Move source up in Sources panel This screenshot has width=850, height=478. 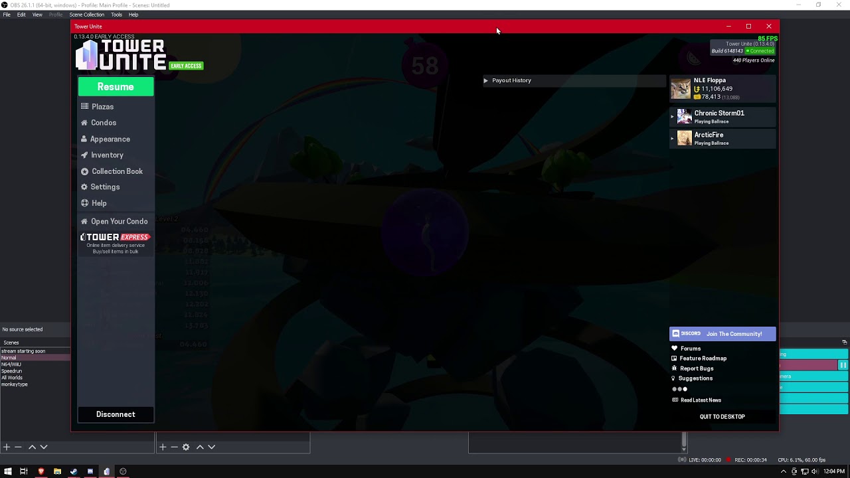tap(199, 447)
